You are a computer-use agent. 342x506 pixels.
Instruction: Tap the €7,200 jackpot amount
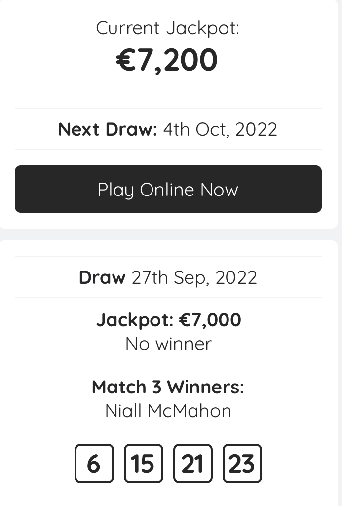point(167,60)
